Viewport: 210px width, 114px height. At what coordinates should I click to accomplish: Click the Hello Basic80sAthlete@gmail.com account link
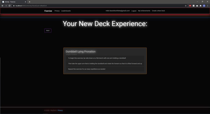118,11
